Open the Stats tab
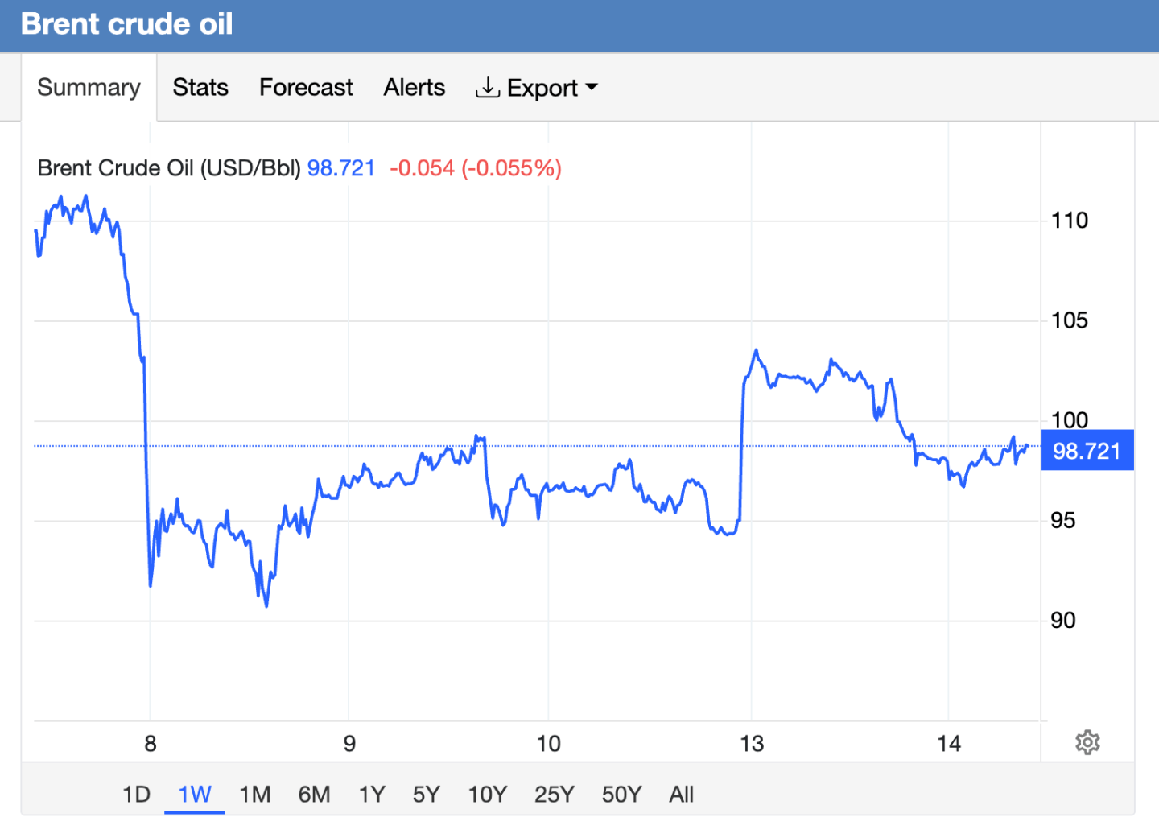This screenshot has height=834, width=1159. (x=200, y=87)
